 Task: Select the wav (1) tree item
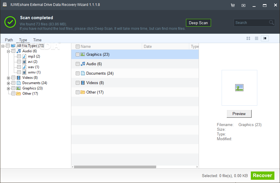click(x=34, y=67)
